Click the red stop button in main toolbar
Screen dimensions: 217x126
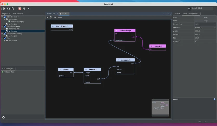(20, 9)
